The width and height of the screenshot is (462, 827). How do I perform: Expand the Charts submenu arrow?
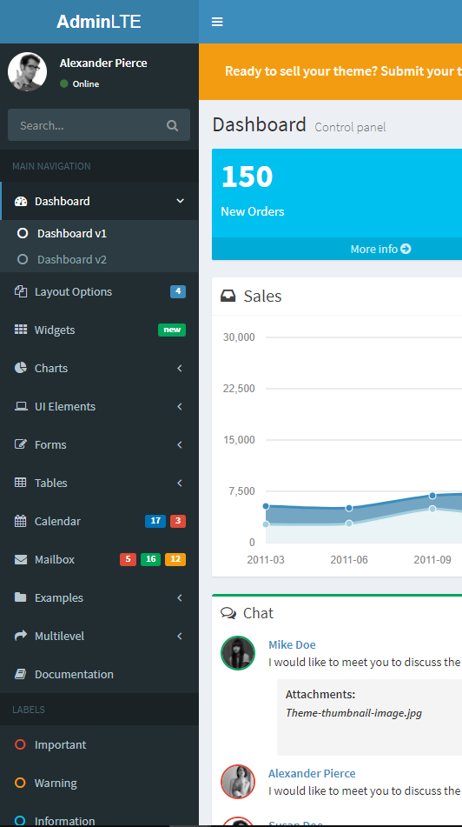click(180, 368)
